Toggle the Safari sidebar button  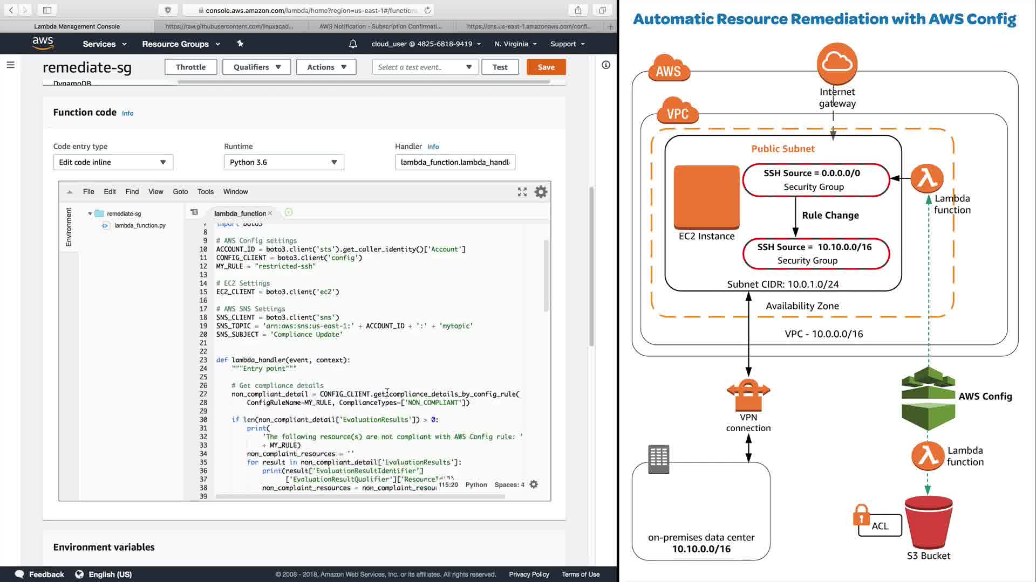[47, 10]
